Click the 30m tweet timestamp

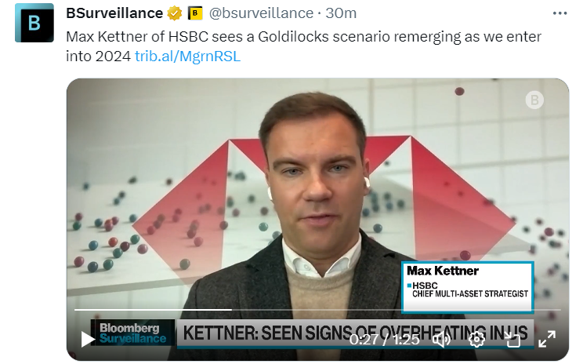point(341,13)
